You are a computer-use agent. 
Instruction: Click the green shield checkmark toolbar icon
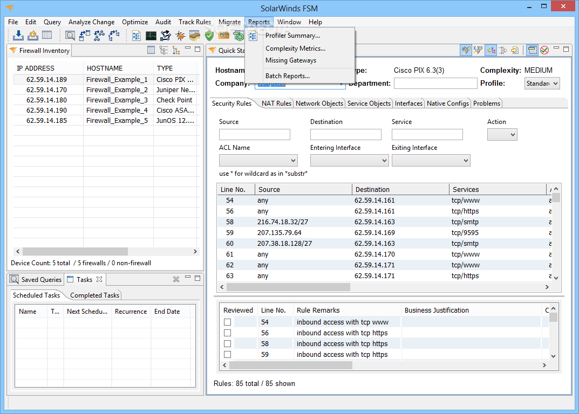click(x=209, y=36)
